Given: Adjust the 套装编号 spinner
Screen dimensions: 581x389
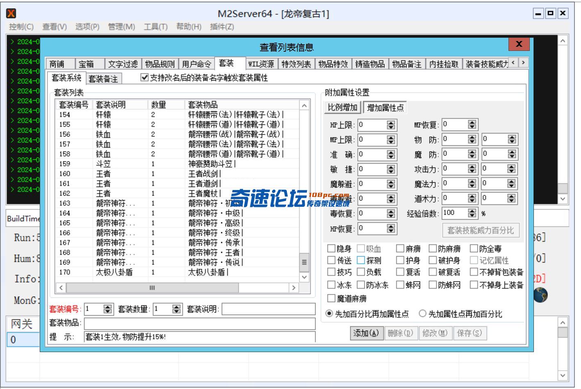Looking at the screenshot, I should click(x=108, y=309).
